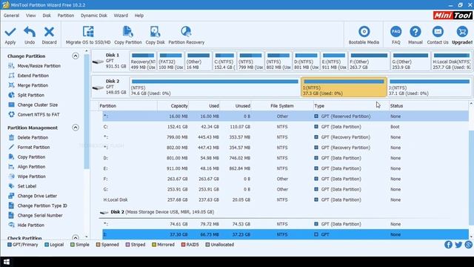Collapse the Change Partition section
The image size is (474, 267).
[76, 56]
